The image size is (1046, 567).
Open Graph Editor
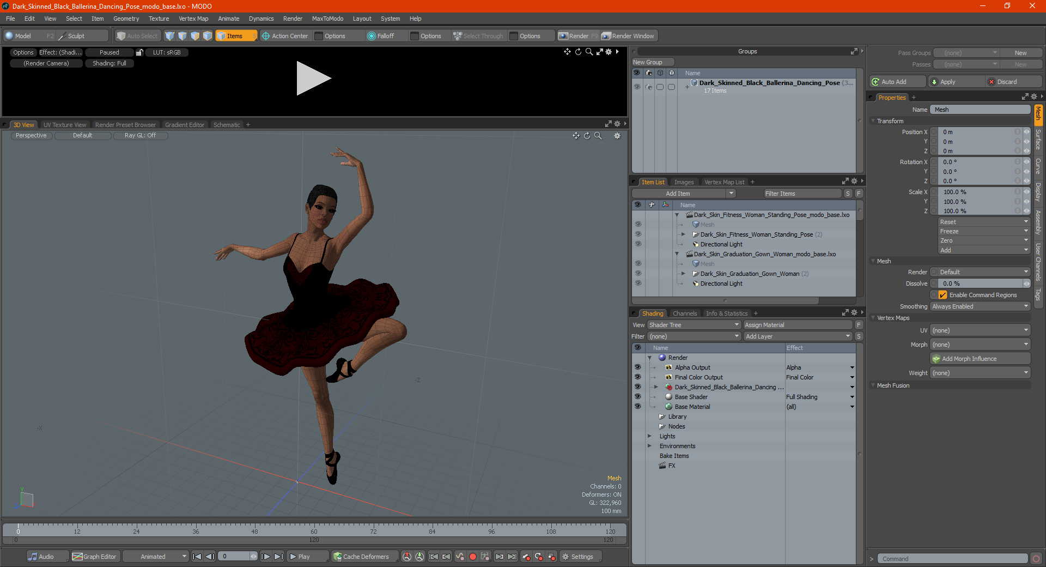(95, 557)
